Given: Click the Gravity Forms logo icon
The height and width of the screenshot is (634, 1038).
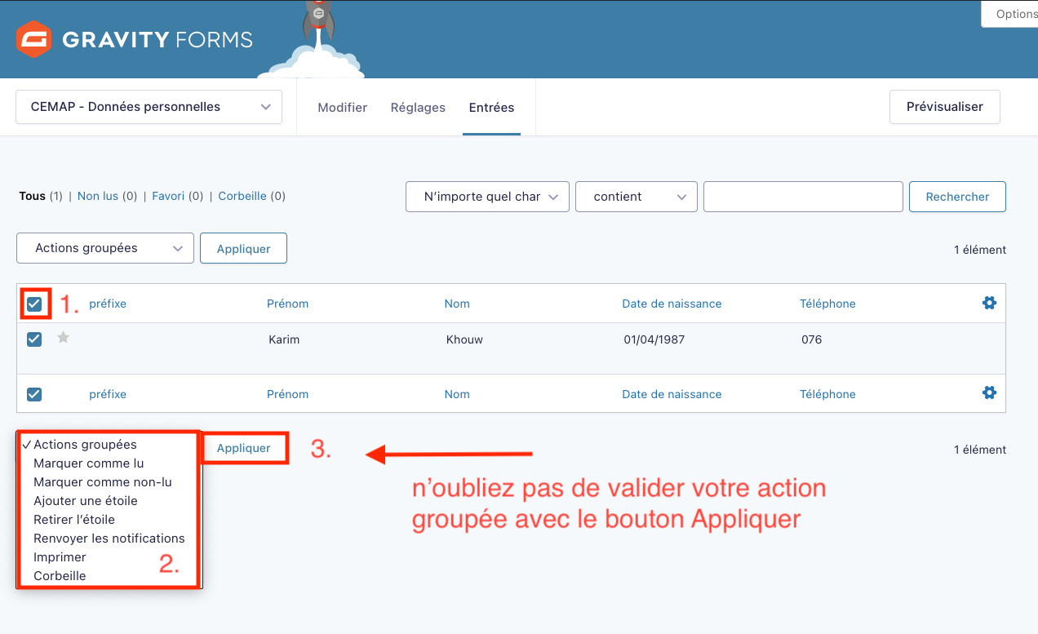Looking at the screenshot, I should (34, 39).
